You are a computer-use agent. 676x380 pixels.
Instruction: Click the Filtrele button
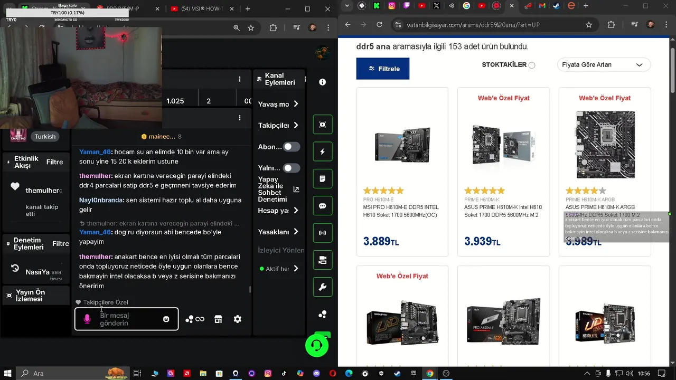coord(383,69)
